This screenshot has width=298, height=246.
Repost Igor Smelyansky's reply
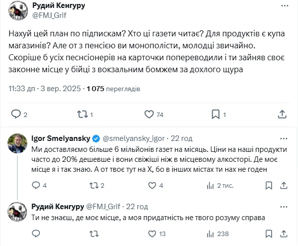(x=92, y=186)
